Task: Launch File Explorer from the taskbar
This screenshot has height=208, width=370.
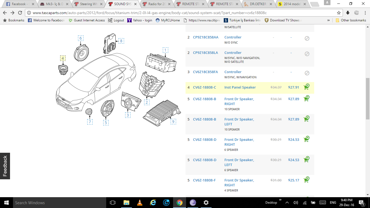Action: point(126,203)
